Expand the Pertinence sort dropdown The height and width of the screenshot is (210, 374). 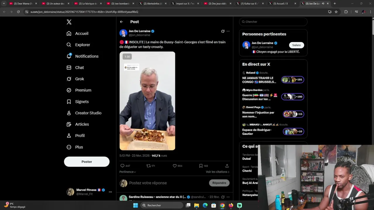128,172
